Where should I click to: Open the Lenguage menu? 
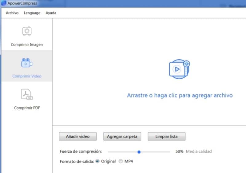click(x=32, y=13)
